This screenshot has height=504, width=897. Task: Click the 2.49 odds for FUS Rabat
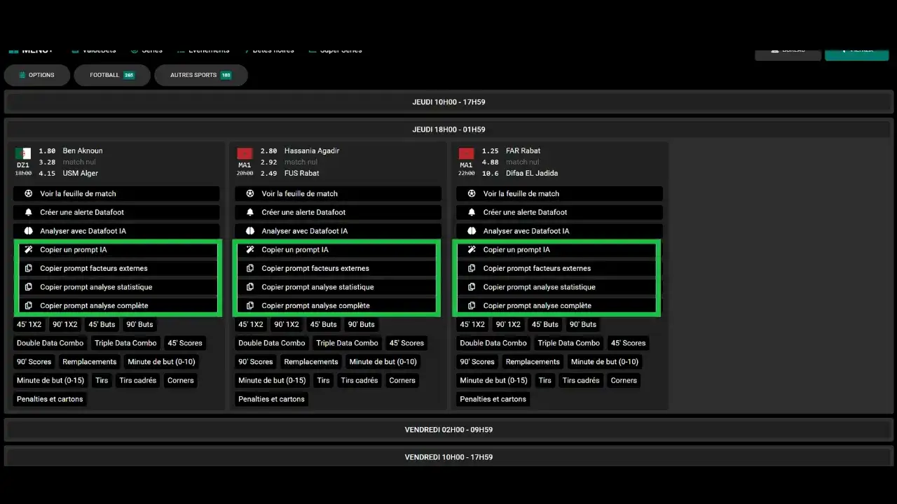point(268,174)
